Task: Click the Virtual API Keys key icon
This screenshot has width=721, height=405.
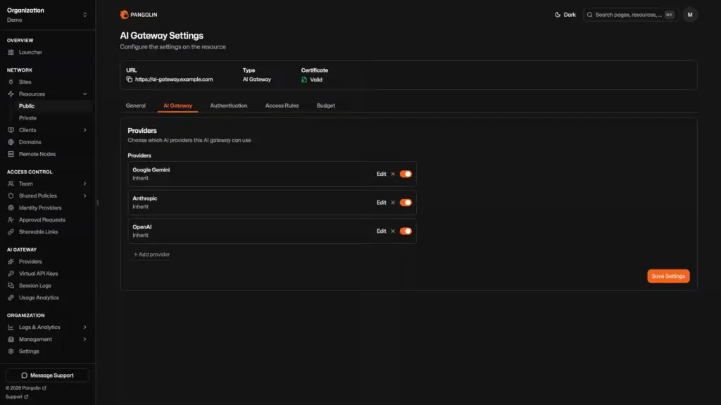Action: click(x=11, y=274)
